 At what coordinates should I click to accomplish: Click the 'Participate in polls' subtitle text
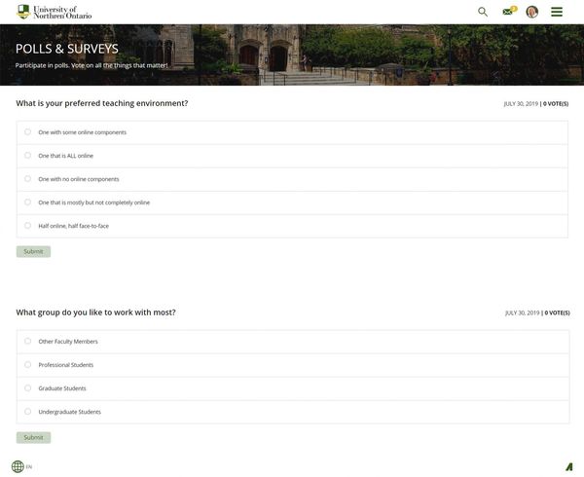tap(91, 65)
